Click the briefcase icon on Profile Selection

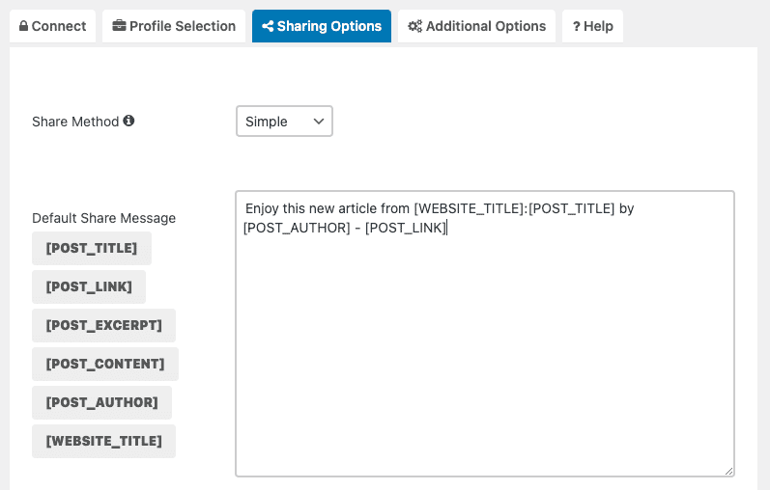click(119, 27)
